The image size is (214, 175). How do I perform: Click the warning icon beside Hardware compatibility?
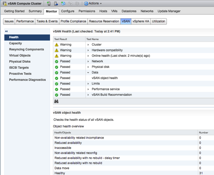click(56, 50)
